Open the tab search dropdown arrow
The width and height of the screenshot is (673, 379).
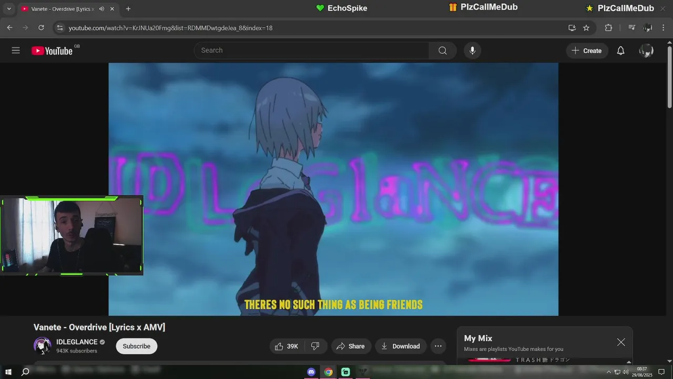point(9,8)
